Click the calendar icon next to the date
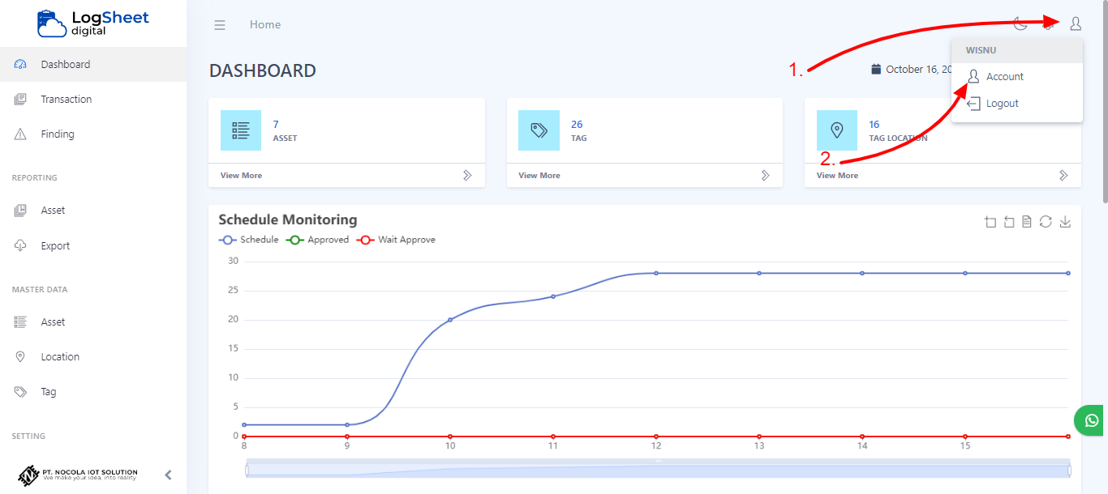This screenshot has height=494, width=1108. (x=875, y=69)
